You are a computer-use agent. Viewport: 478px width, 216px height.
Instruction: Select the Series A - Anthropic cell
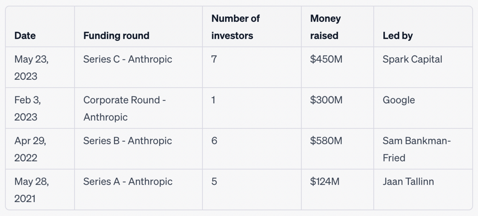(128, 181)
